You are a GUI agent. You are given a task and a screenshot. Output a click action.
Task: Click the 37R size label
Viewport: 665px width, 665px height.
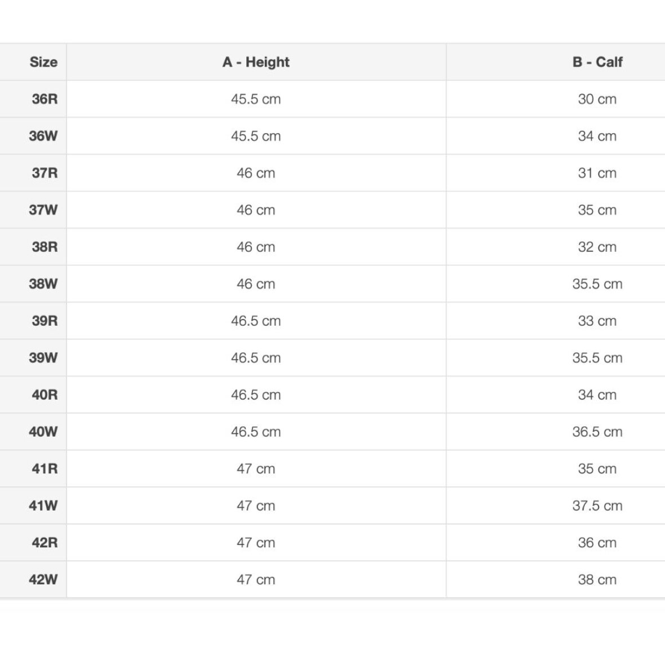[x=45, y=173]
